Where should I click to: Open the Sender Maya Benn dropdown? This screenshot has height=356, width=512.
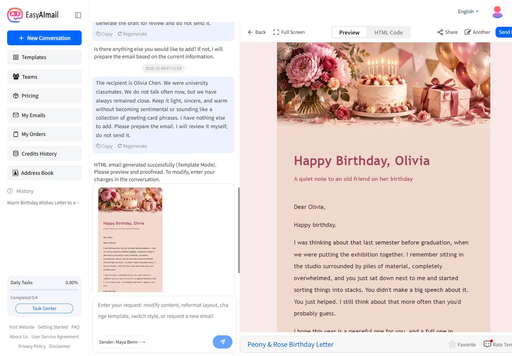pos(123,342)
